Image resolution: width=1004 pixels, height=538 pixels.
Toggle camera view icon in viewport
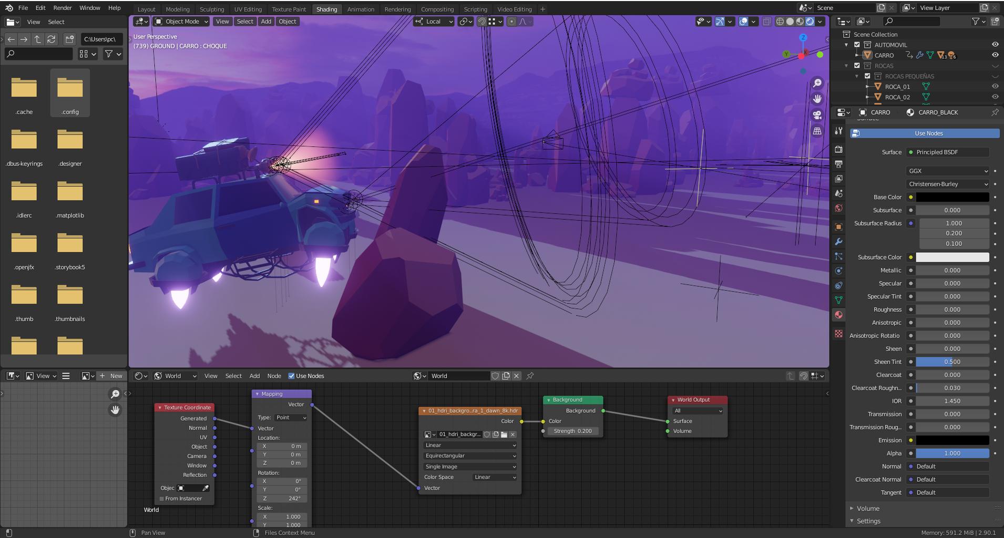(817, 115)
